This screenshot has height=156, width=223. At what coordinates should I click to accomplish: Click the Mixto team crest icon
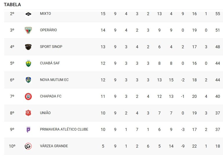click(28, 14)
